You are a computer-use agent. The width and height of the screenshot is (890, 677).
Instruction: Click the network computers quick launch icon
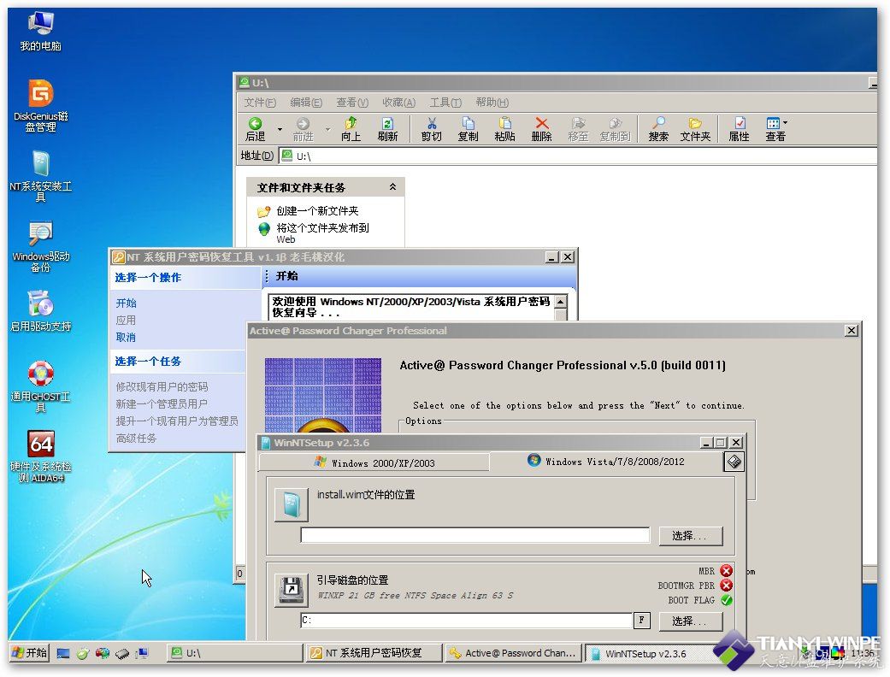click(141, 653)
